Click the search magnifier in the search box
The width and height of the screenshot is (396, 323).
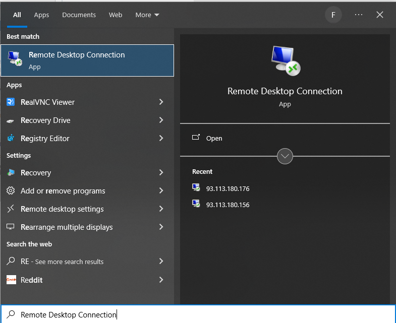pyautogui.click(x=11, y=314)
